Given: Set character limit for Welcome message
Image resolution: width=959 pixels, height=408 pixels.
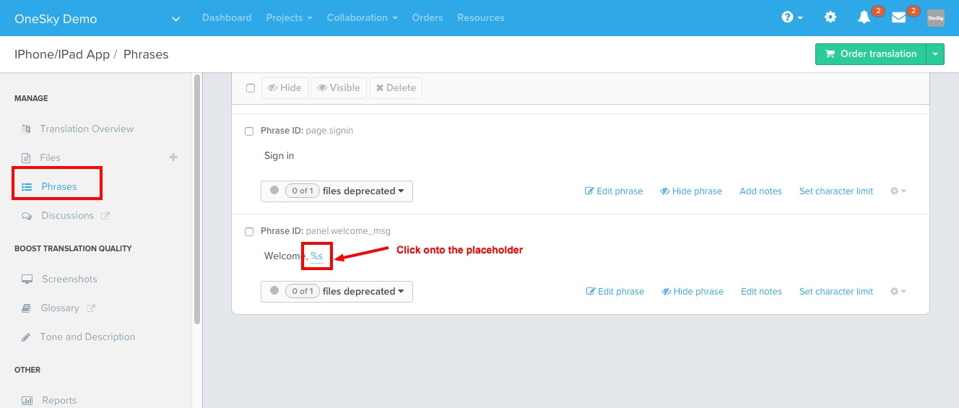Looking at the screenshot, I should click(x=836, y=292).
